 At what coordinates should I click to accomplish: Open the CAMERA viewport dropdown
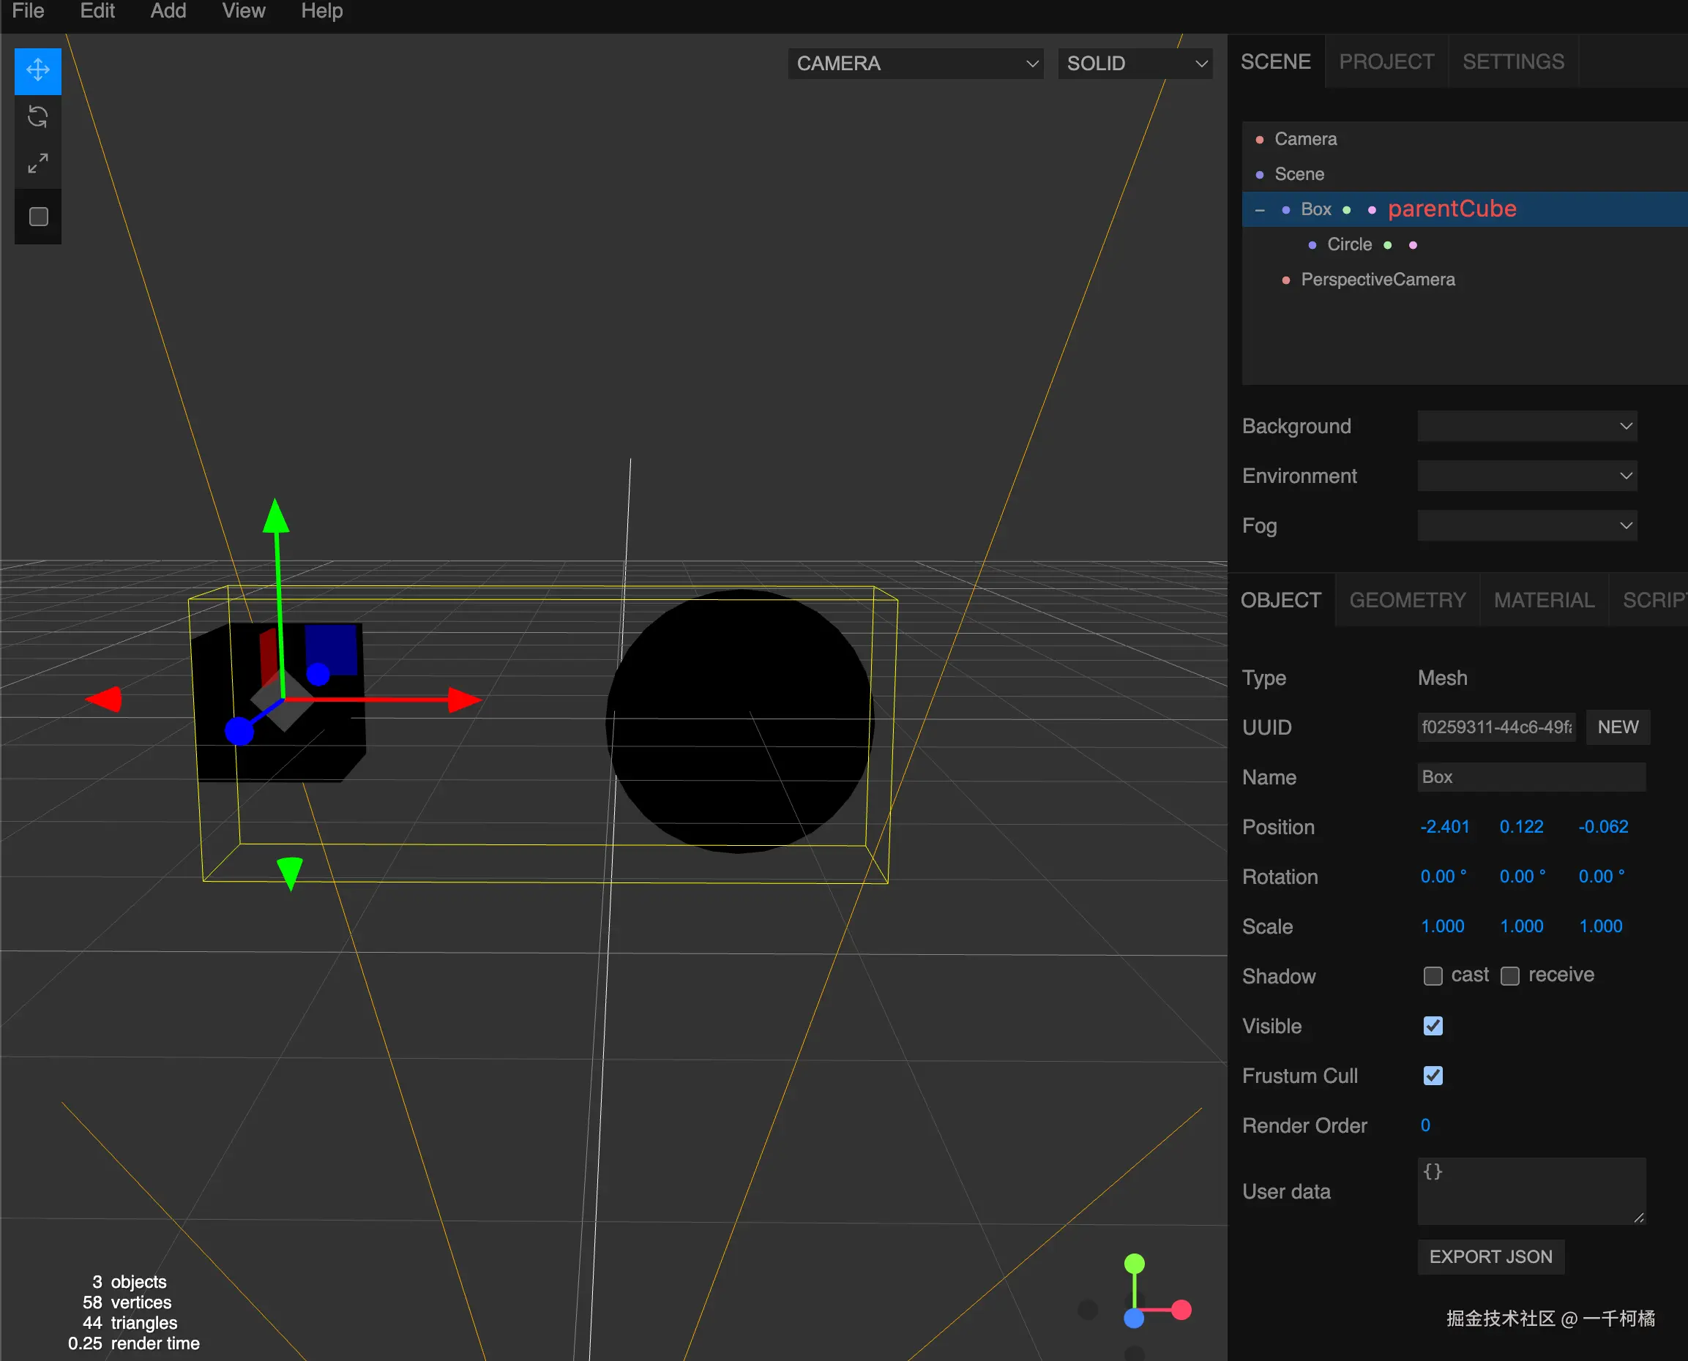tap(914, 64)
